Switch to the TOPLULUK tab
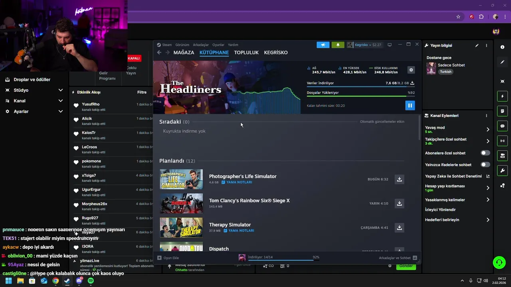 246,53
